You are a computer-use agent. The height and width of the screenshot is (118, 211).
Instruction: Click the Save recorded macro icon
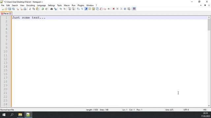[129, 9]
